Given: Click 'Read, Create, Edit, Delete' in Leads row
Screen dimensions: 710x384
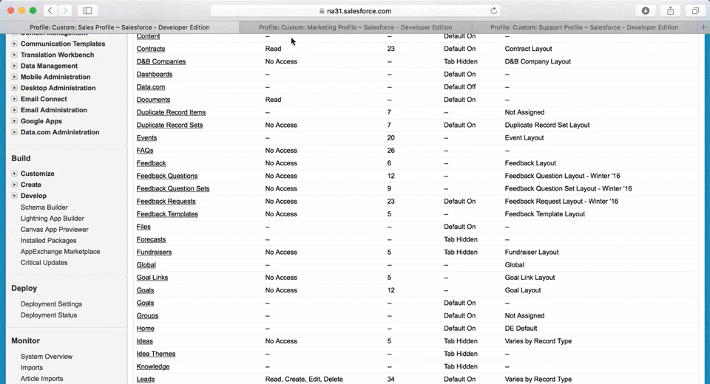Looking at the screenshot, I should click(304, 379).
